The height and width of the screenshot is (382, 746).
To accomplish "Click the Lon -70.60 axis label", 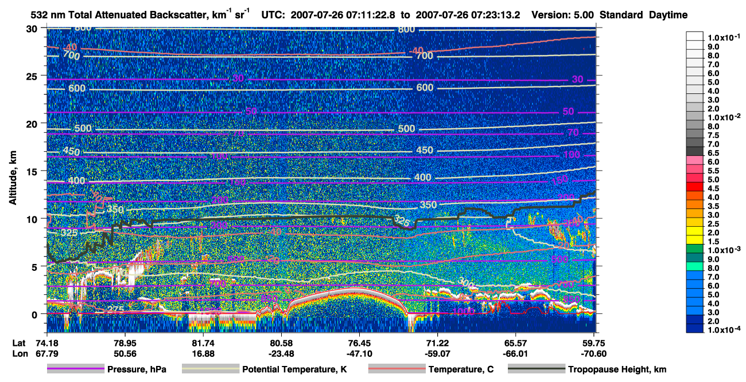I will [x=585, y=353].
